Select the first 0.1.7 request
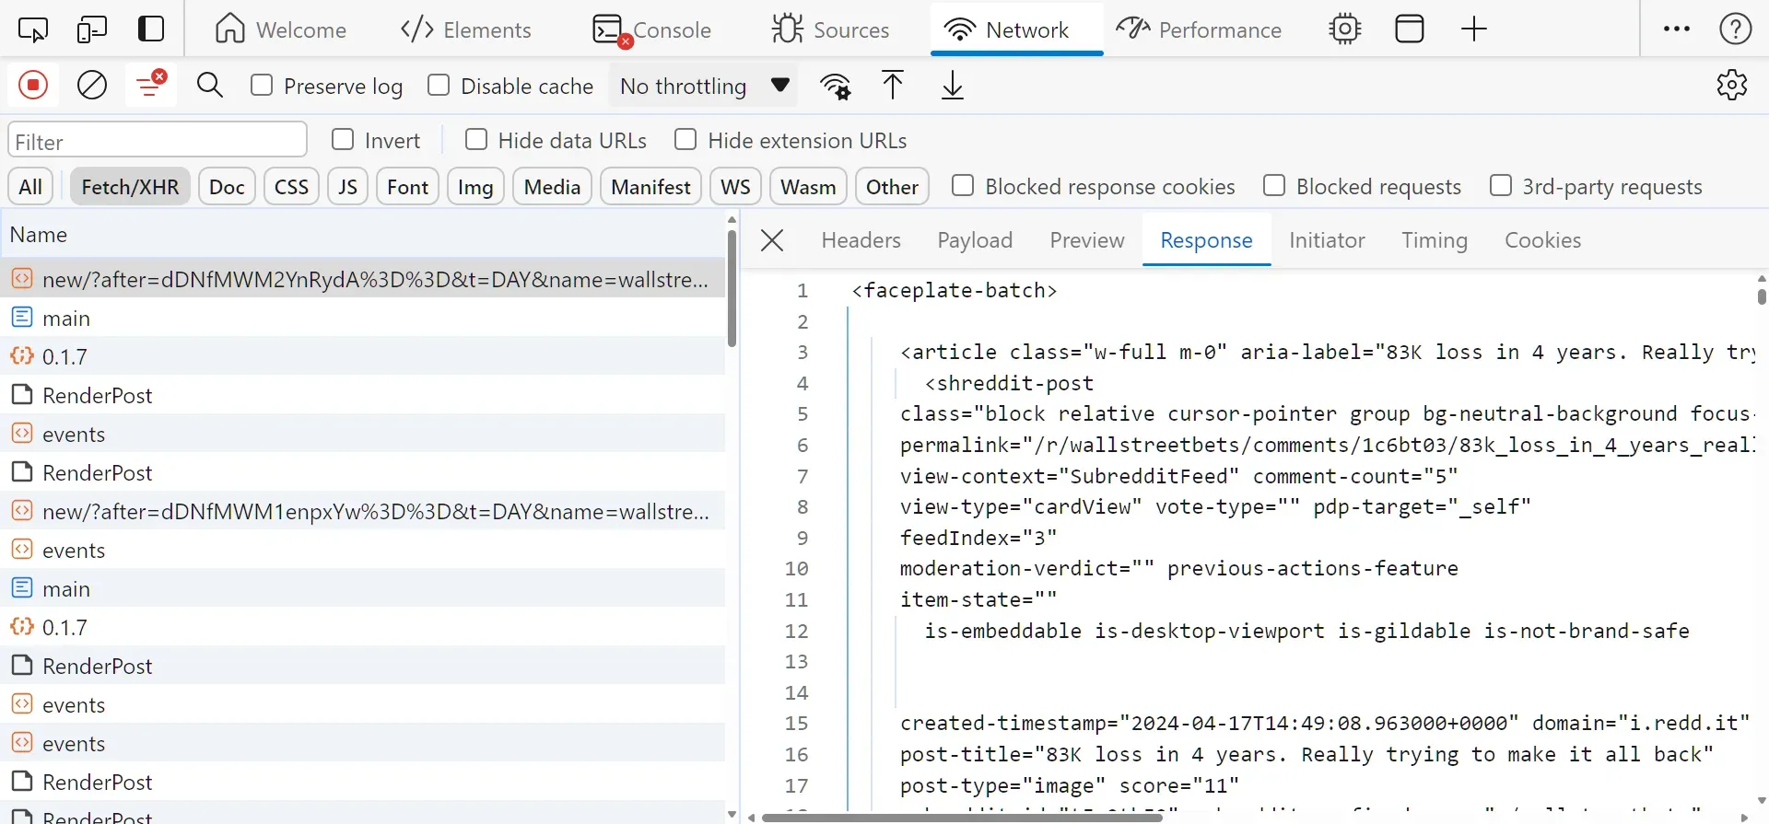1769x824 pixels. click(x=363, y=356)
